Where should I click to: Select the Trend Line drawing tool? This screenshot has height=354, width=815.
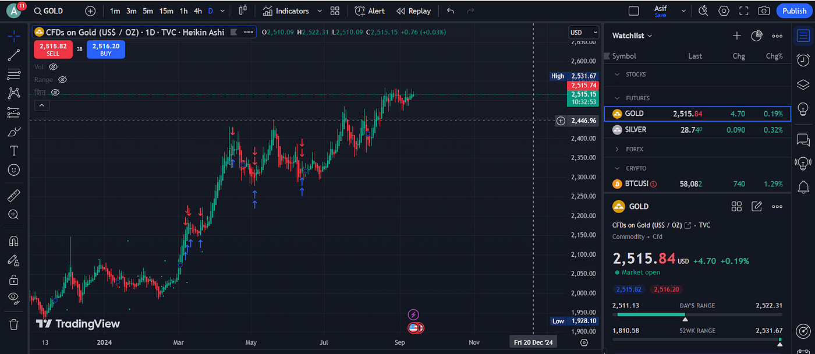[x=14, y=55]
